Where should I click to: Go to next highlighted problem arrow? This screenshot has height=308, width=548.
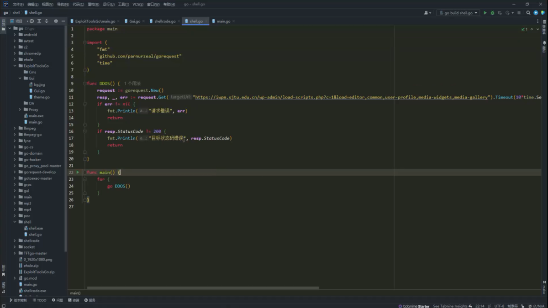(x=537, y=29)
